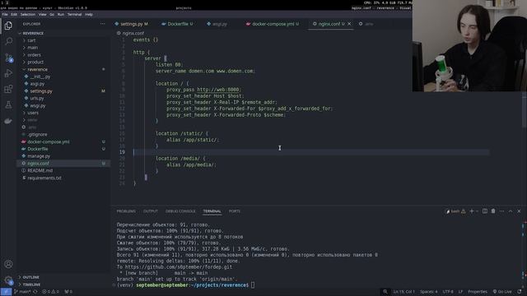Change Spaces: 4 indentation setting
This screenshot has width=527, height=296.
[428, 292]
